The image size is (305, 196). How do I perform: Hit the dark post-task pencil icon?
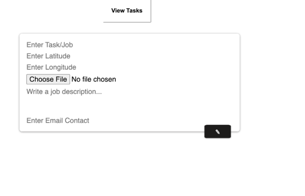[217, 132]
